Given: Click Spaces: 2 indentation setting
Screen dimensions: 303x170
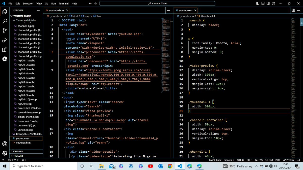Looking at the screenshot, I should click(229, 160).
